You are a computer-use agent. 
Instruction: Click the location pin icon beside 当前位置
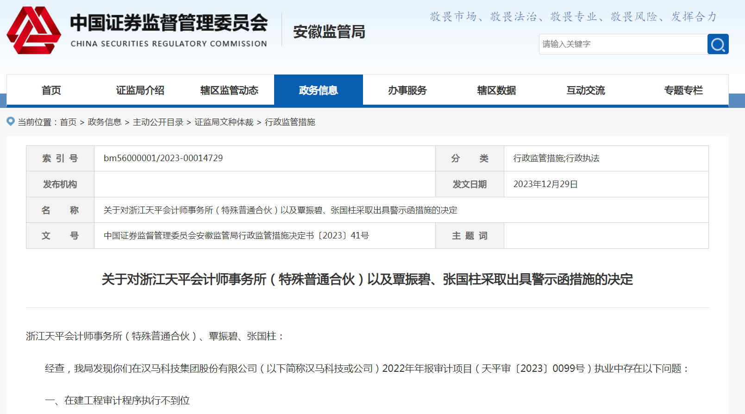pyautogui.click(x=11, y=121)
